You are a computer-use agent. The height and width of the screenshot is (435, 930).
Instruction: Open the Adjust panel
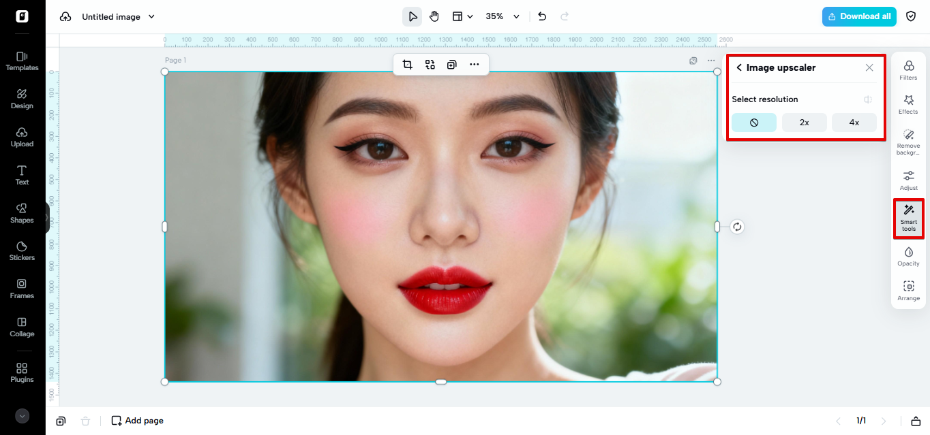(x=908, y=180)
